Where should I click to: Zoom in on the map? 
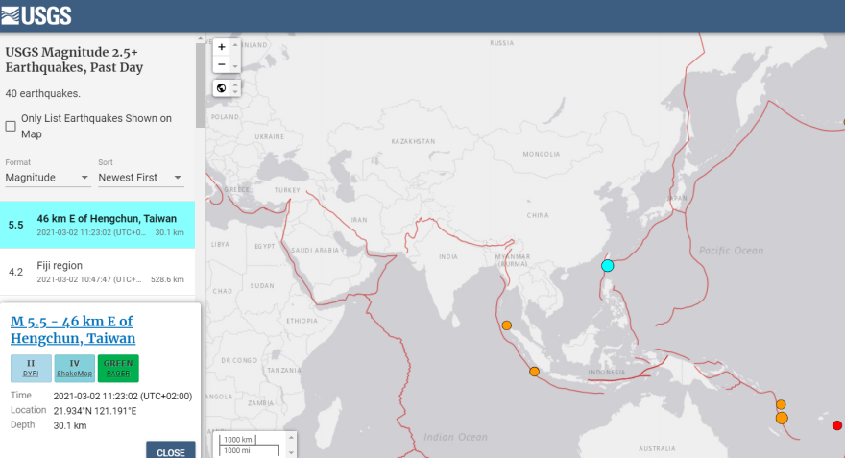point(222,47)
